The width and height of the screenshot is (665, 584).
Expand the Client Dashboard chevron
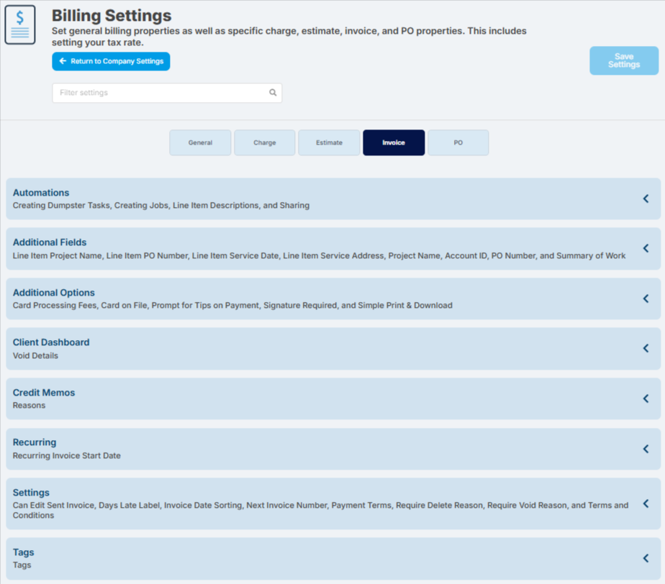click(x=646, y=348)
